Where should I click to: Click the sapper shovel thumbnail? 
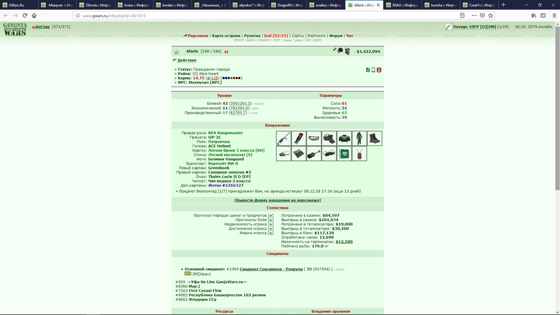coord(314,154)
